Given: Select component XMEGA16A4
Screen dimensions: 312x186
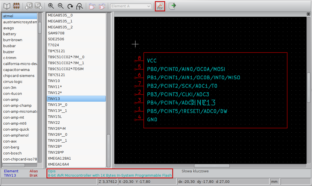Looking at the screenshot, I should pyautogui.click(x=76, y=164).
